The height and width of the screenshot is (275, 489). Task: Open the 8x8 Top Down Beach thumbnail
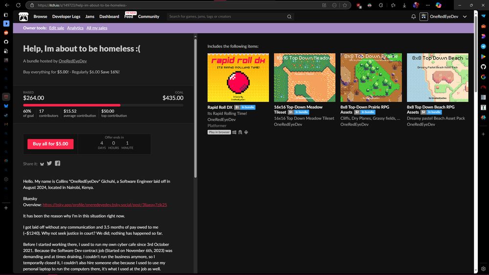[x=438, y=77]
